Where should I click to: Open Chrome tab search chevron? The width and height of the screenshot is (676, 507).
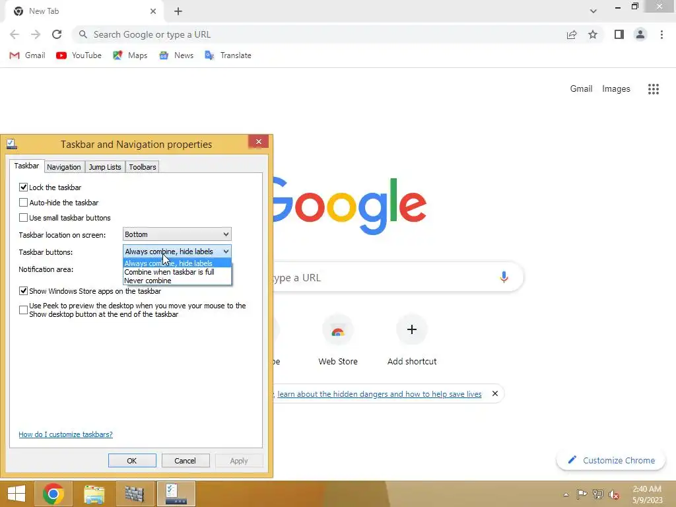(593, 11)
